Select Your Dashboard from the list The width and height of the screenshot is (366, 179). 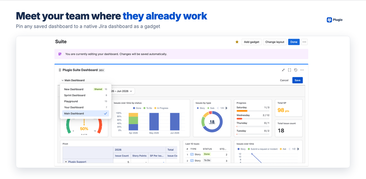click(85, 108)
